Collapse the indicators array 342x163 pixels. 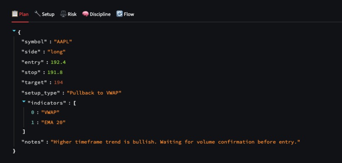[24, 102]
